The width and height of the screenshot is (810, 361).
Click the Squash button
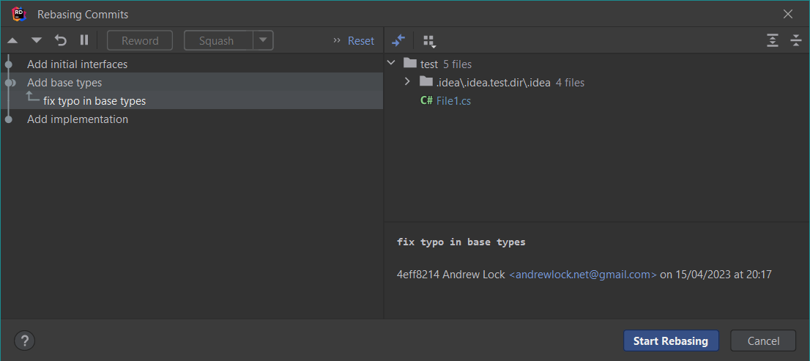(218, 41)
